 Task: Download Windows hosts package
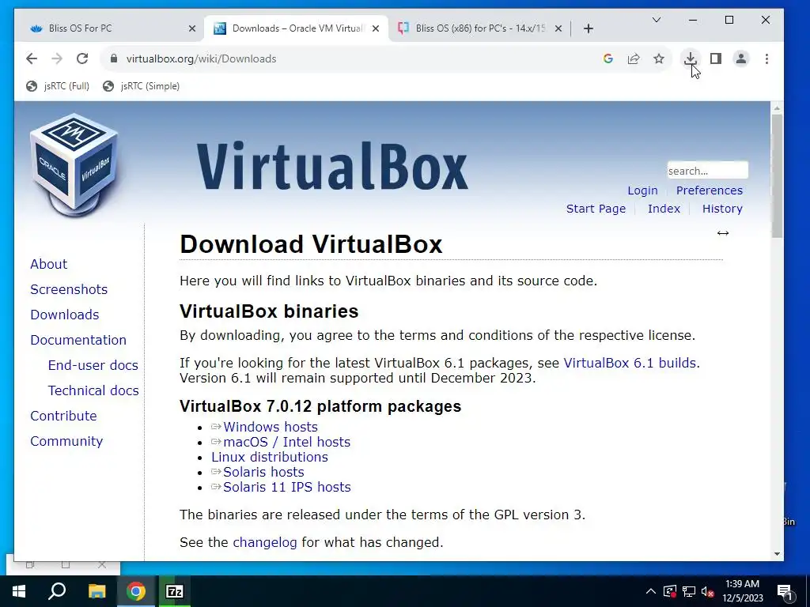click(x=271, y=427)
